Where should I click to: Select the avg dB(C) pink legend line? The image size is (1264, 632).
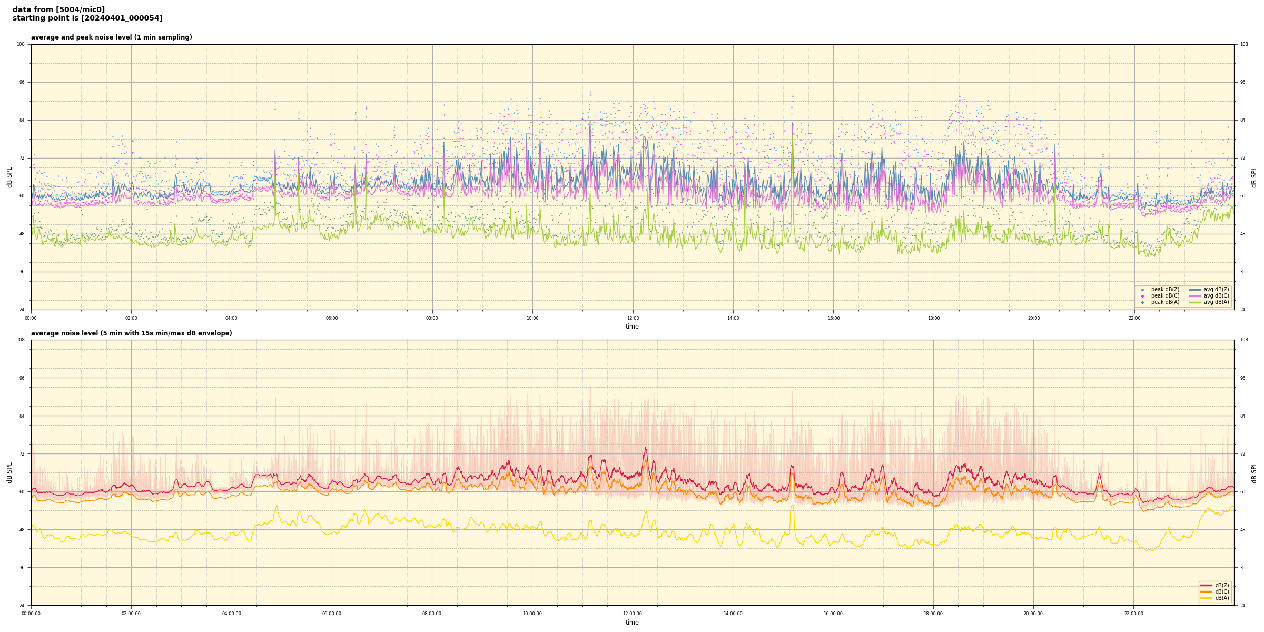coord(1195,296)
